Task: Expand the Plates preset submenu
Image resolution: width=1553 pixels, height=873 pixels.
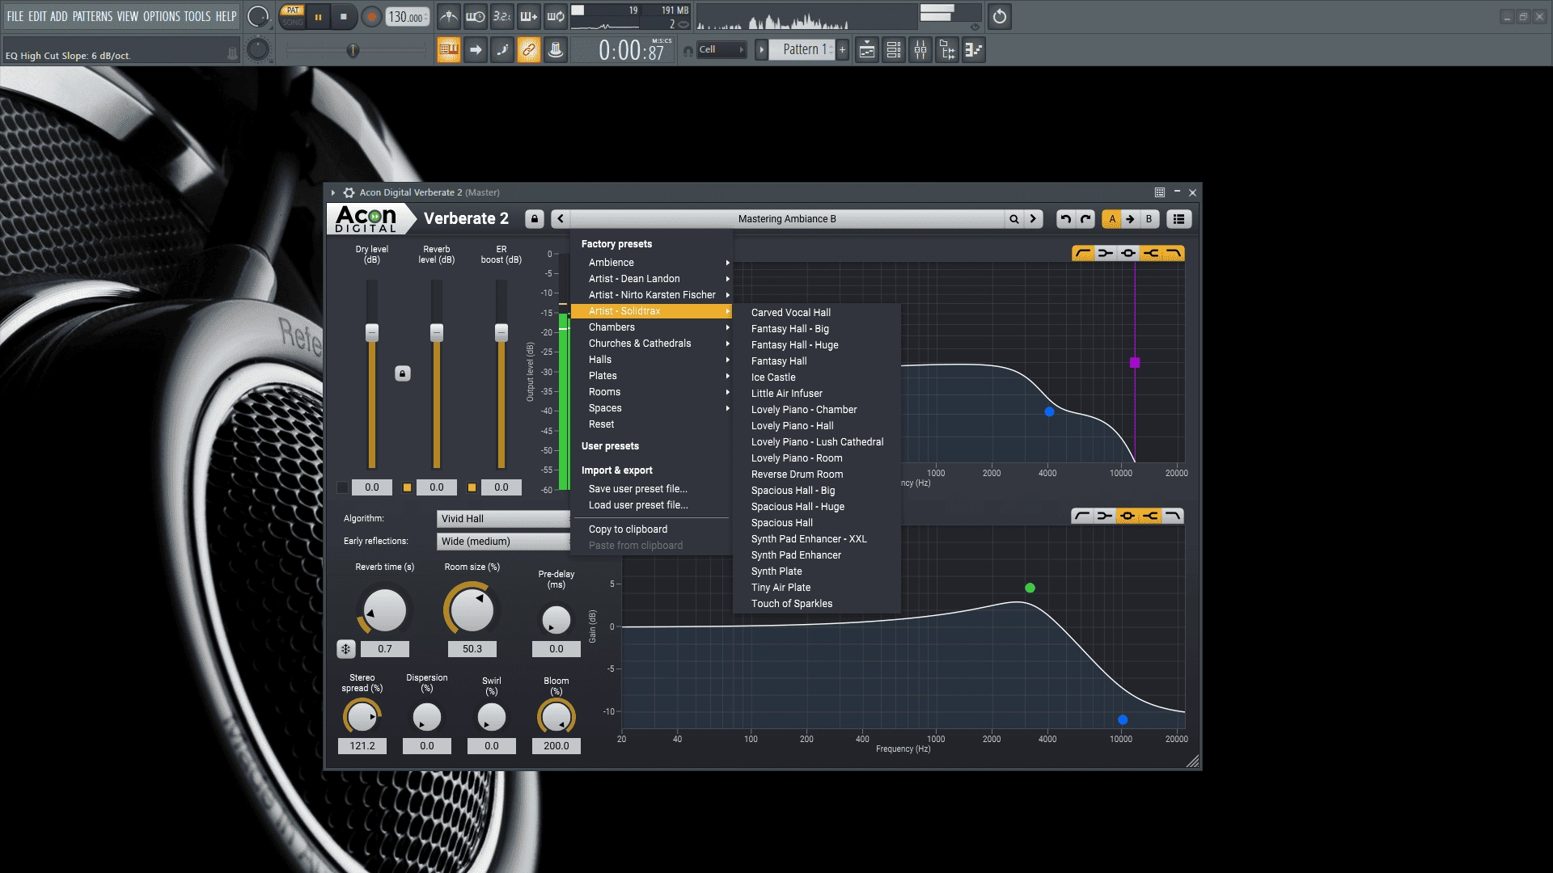Action: click(651, 376)
